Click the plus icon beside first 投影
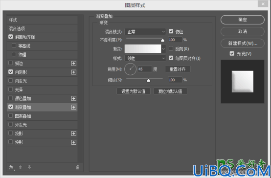Image resolution: width=271 pixels, height=178 pixels. point(74,133)
